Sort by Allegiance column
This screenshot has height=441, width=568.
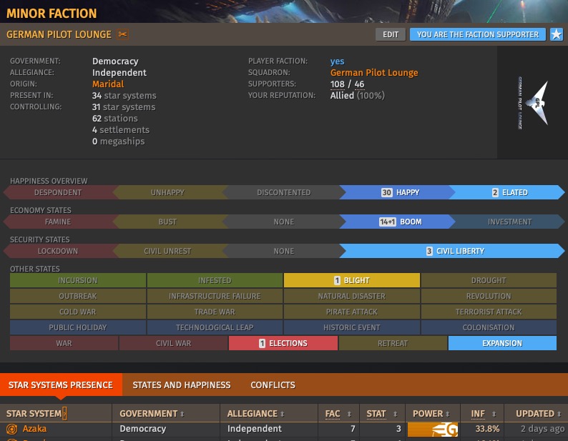257,413
